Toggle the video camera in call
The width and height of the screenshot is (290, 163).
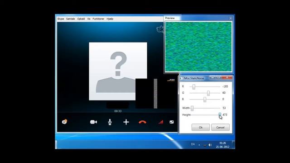click(x=93, y=122)
